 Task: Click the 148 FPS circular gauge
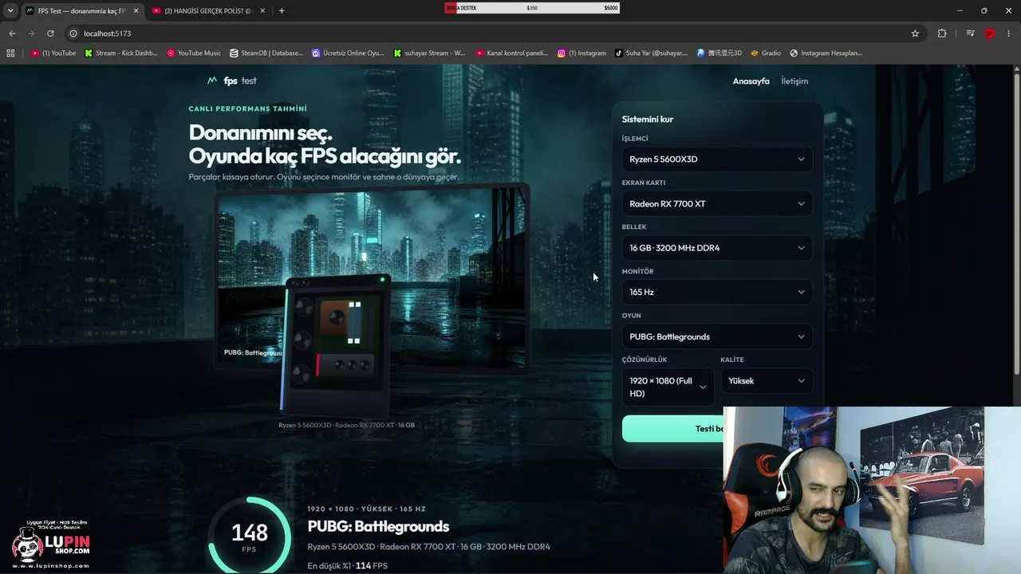point(250,536)
